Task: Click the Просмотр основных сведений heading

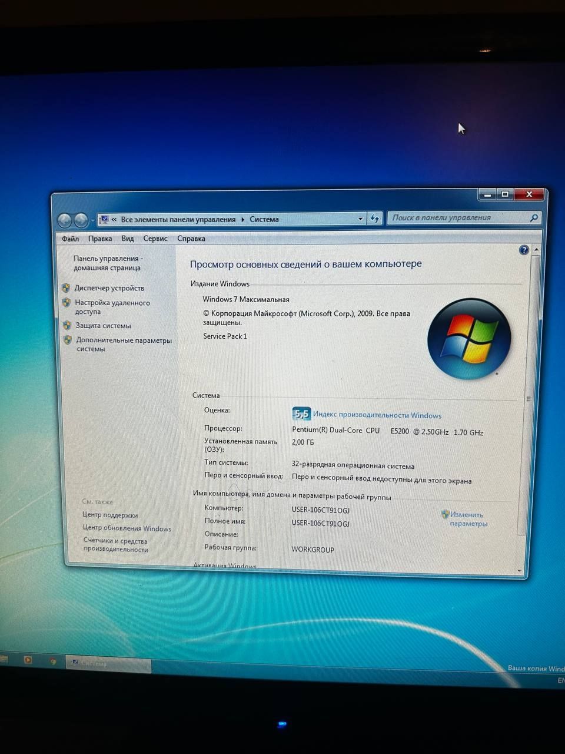Action: pyautogui.click(x=306, y=263)
